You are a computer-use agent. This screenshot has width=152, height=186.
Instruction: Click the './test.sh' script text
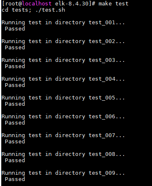(x=50, y=10)
